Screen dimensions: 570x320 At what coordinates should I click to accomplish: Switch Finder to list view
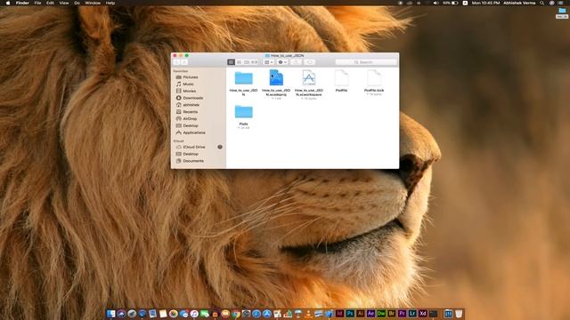click(x=239, y=62)
